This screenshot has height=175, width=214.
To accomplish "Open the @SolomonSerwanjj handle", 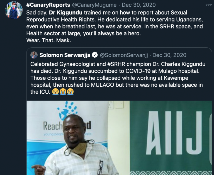I will click(124, 55).
